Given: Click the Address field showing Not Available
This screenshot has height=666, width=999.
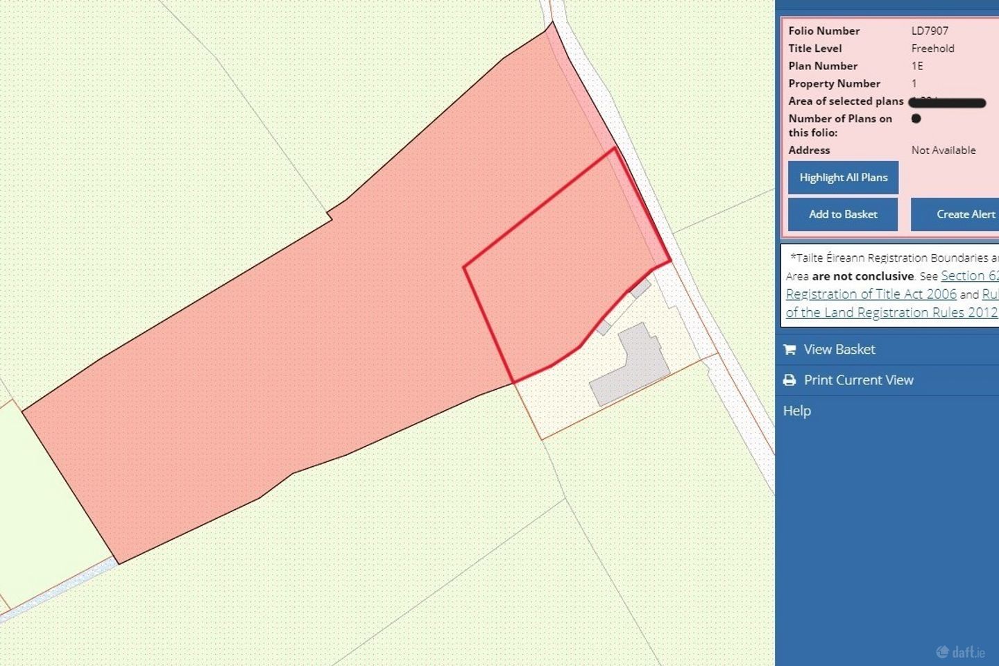Looking at the screenshot, I should tap(943, 150).
